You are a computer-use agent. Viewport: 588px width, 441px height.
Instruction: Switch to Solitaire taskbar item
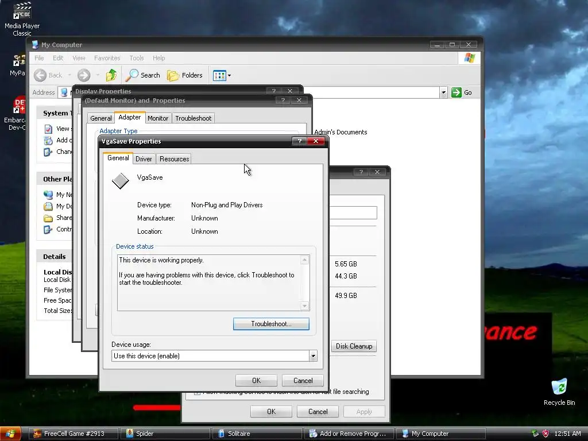point(257,434)
